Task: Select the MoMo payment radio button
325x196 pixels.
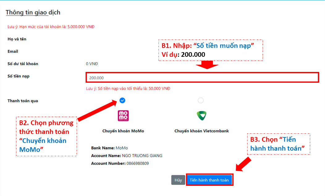Action: (x=122, y=100)
